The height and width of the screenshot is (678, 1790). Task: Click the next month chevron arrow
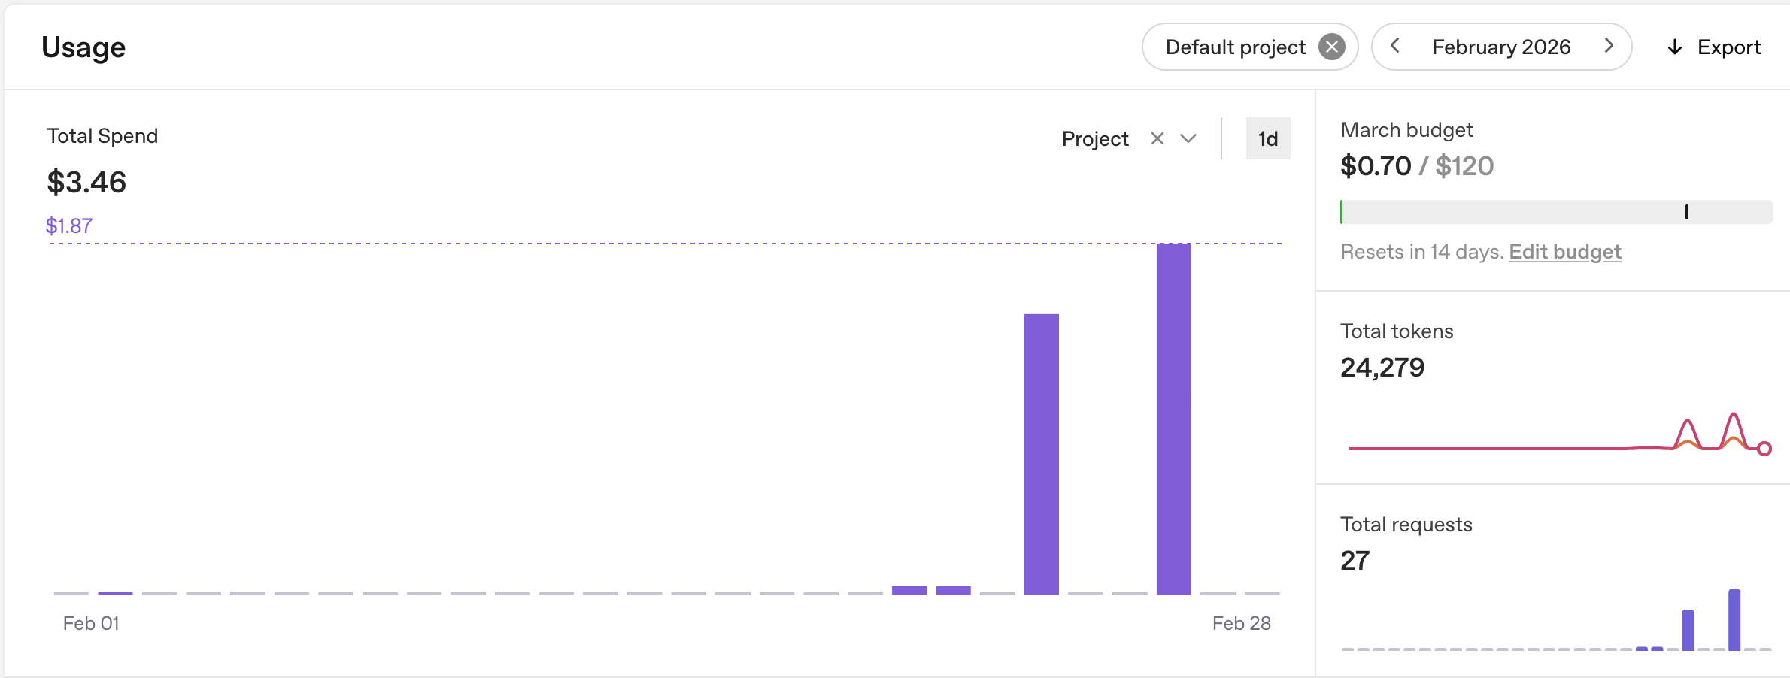pos(1609,46)
